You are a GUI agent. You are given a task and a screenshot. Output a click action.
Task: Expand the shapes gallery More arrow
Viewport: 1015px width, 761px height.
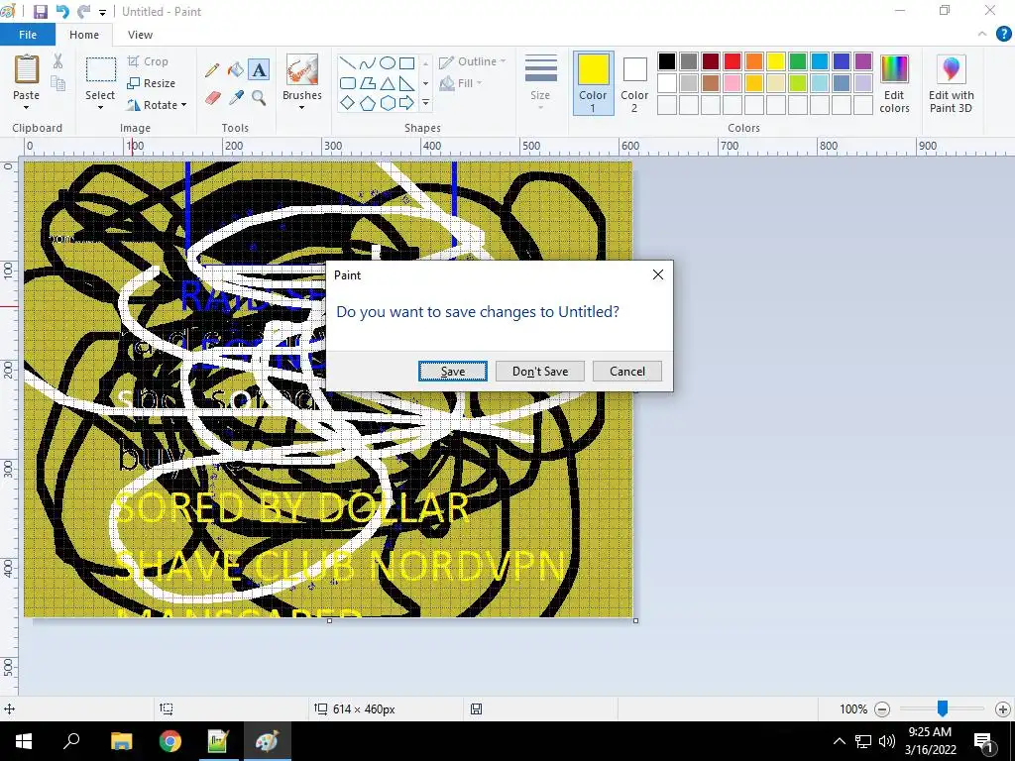tap(425, 103)
